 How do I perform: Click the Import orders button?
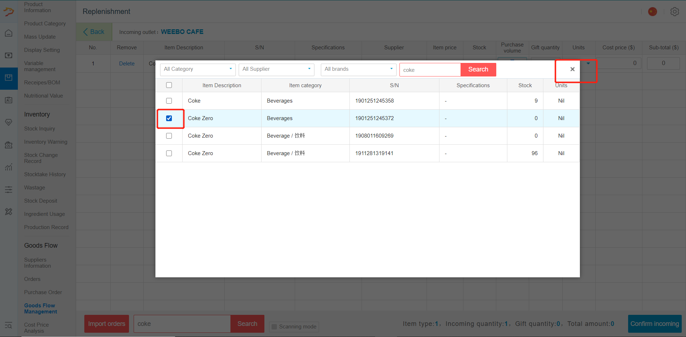tap(106, 324)
